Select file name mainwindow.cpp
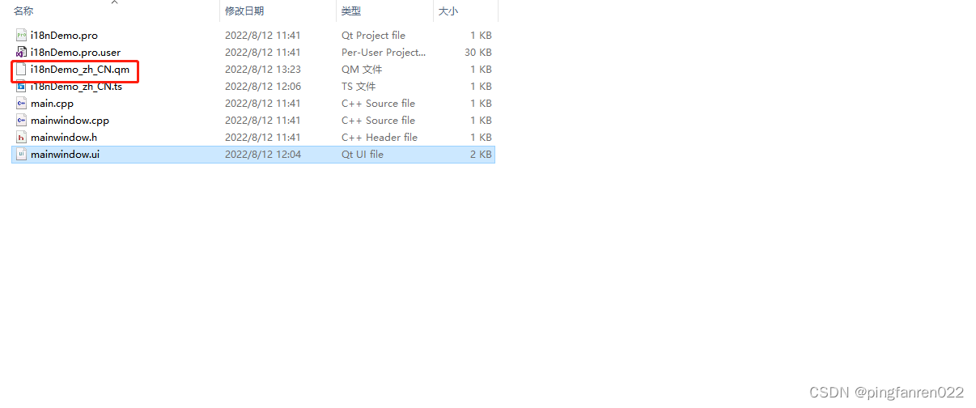 pos(70,121)
